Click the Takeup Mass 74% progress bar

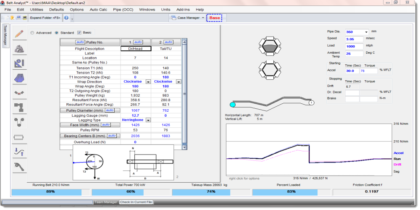211,192
